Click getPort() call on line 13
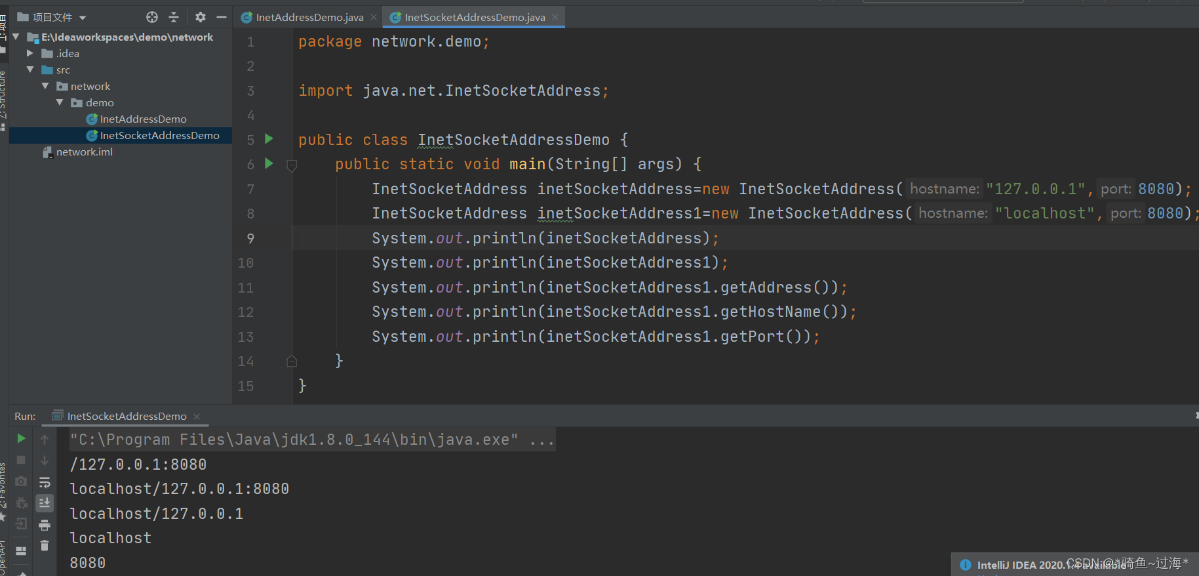This screenshot has height=576, width=1199. [x=761, y=337]
